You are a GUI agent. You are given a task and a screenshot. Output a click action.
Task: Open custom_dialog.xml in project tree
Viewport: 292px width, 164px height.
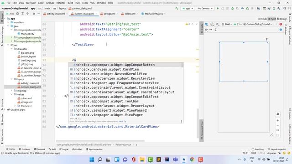click(x=29, y=87)
